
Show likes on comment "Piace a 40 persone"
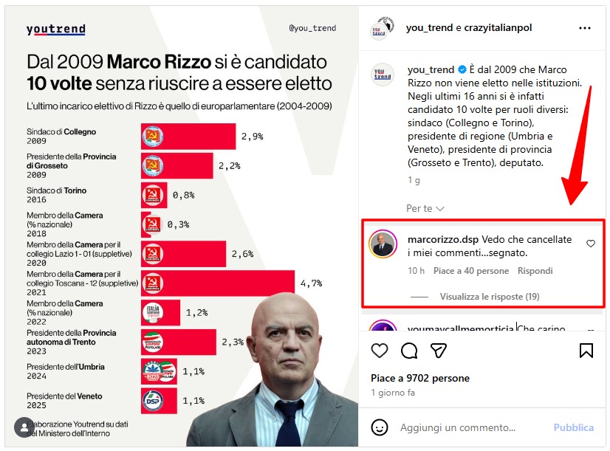pyautogui.click(x=471, y=271)
